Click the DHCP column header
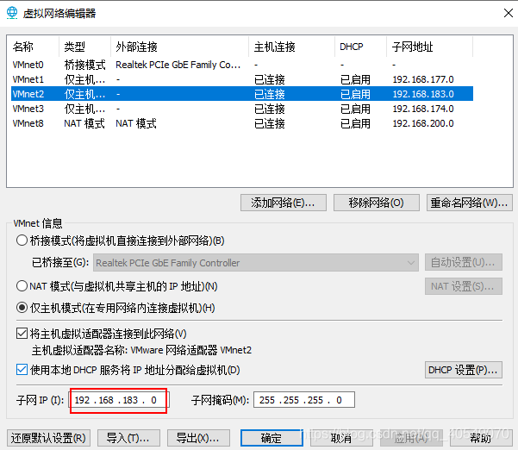518x450 pixels. [x=360, y=47]
